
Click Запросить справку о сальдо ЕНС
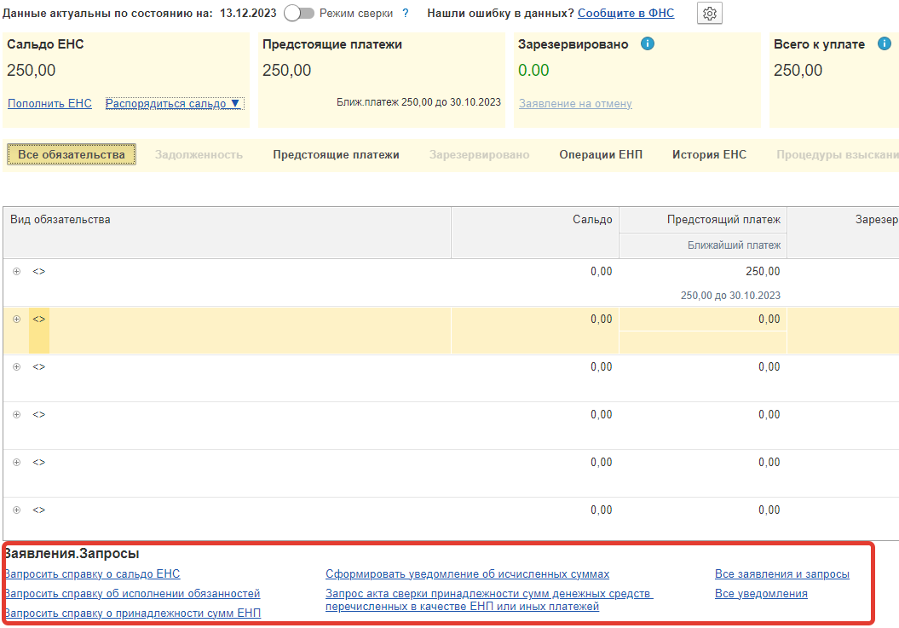pyautogui.click(x=92, y=574)
